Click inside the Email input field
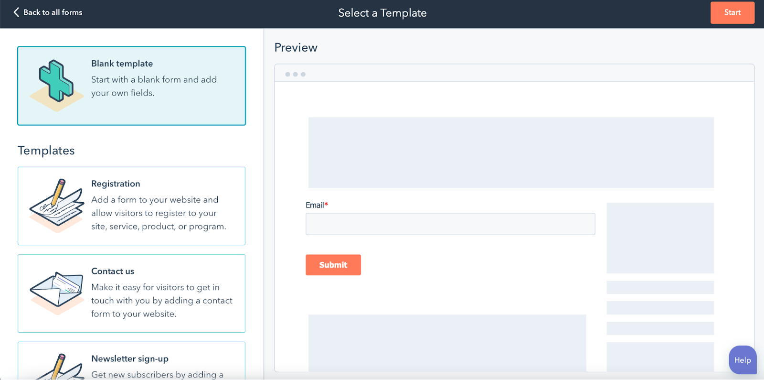764x380 pixels. coord(450,224)
